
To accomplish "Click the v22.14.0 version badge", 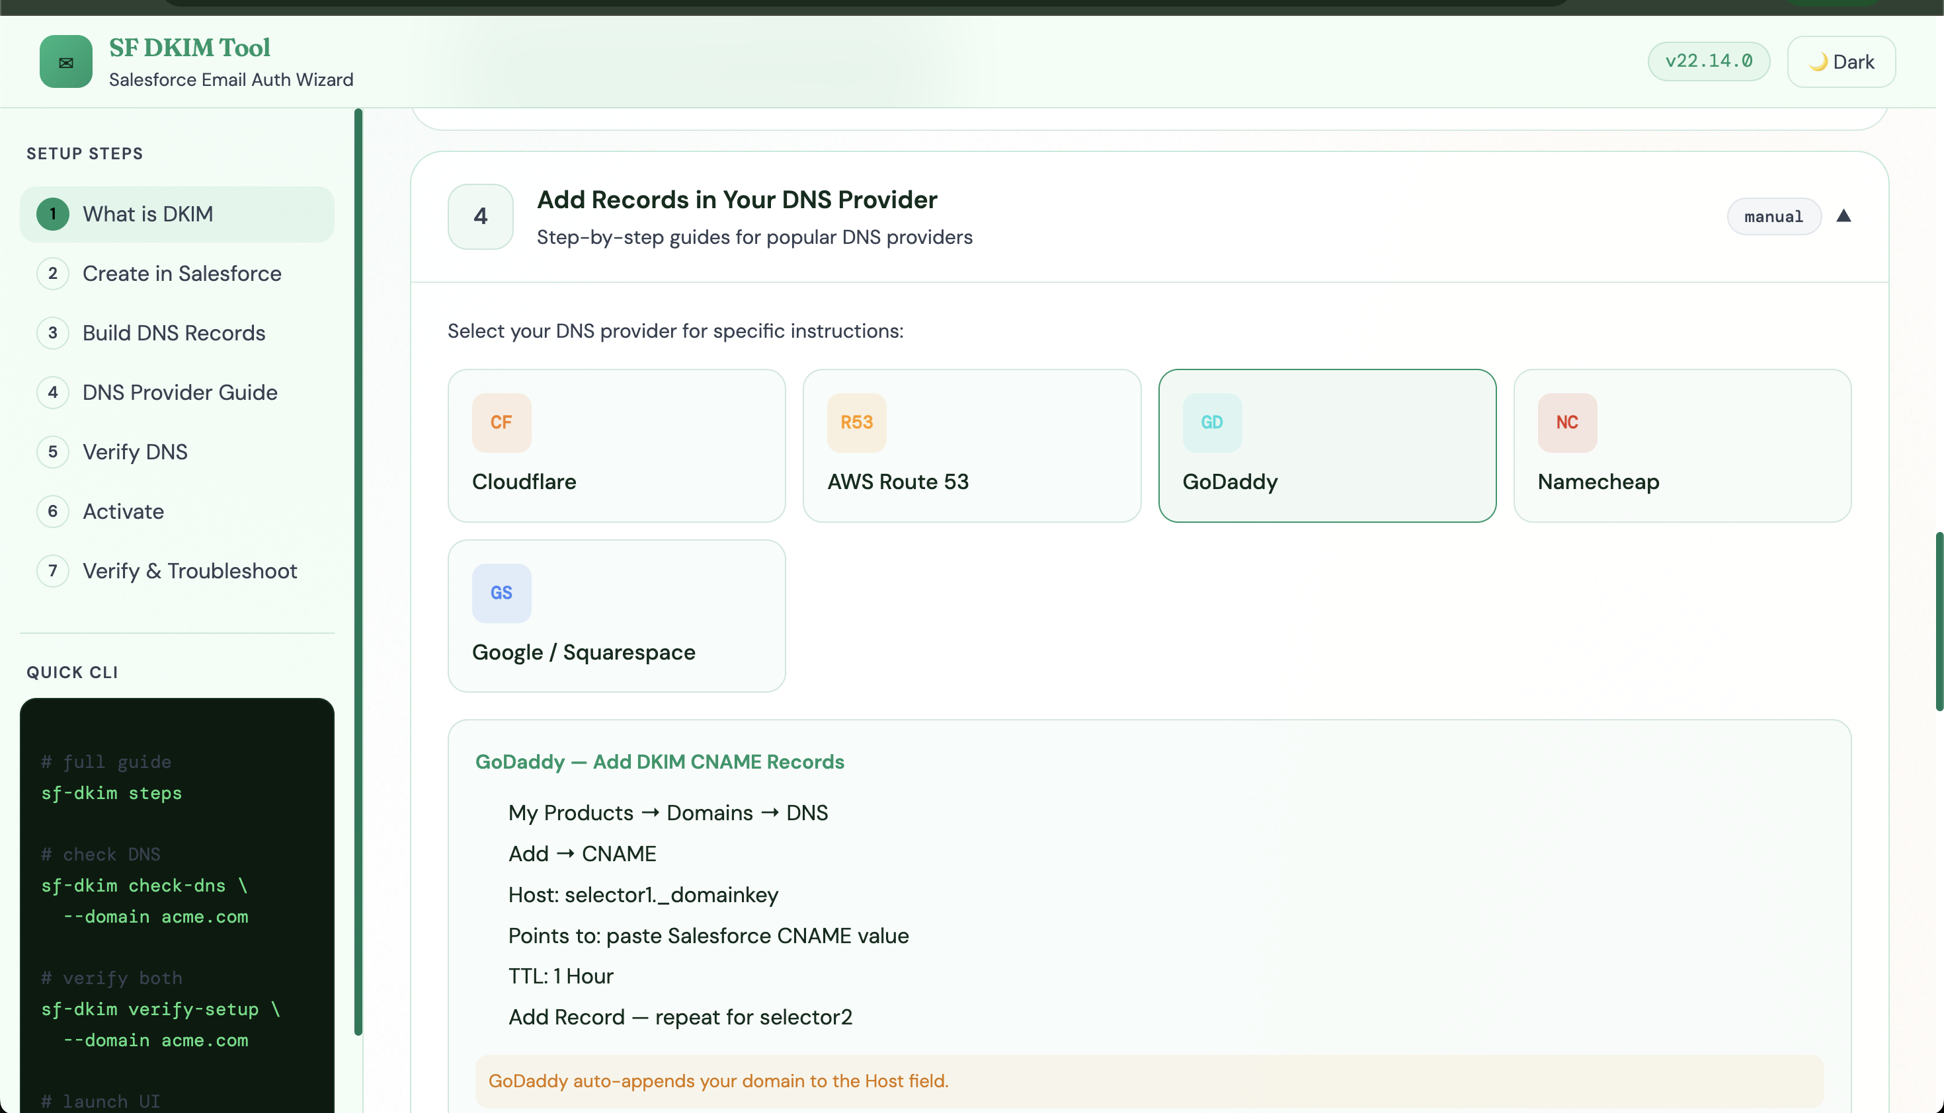I will [x=1709, y=61].
